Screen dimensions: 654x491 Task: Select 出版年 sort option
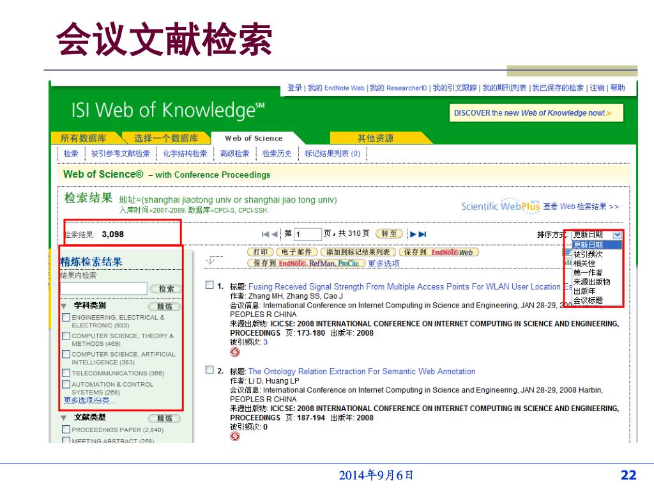click(x=584, y=291)
